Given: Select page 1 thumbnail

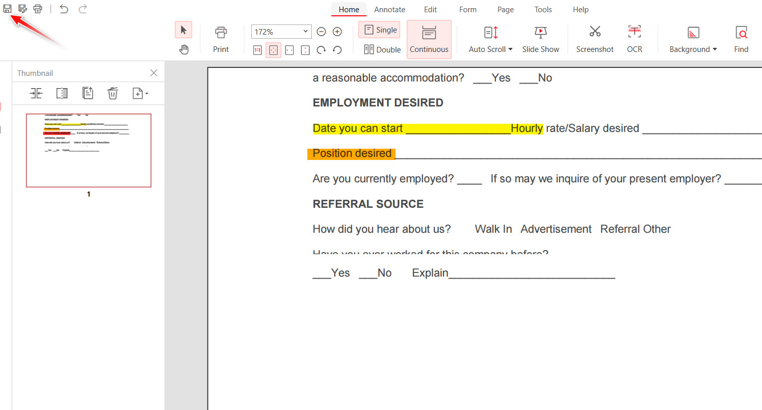Looking at the screenshot, I should coord(89,150).
